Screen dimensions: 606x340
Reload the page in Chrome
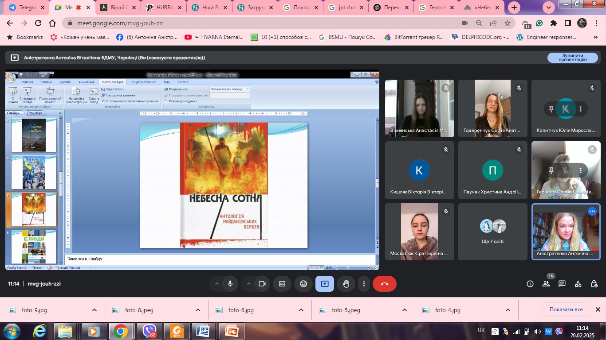click(38, 23)
